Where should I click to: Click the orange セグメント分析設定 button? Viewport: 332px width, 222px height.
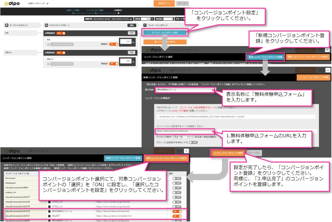(165, 42)
